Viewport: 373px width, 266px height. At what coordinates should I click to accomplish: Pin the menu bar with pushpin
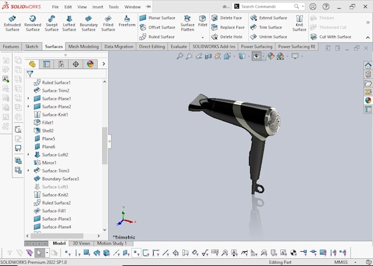[148, 7]
